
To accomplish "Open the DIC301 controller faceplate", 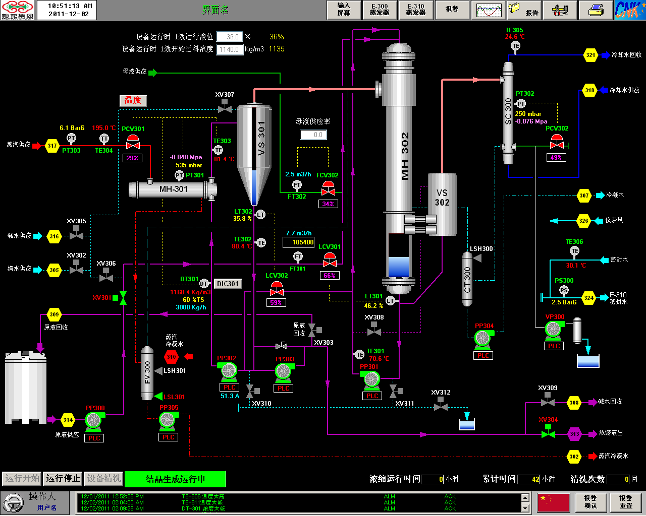I will tap(228, 284).
